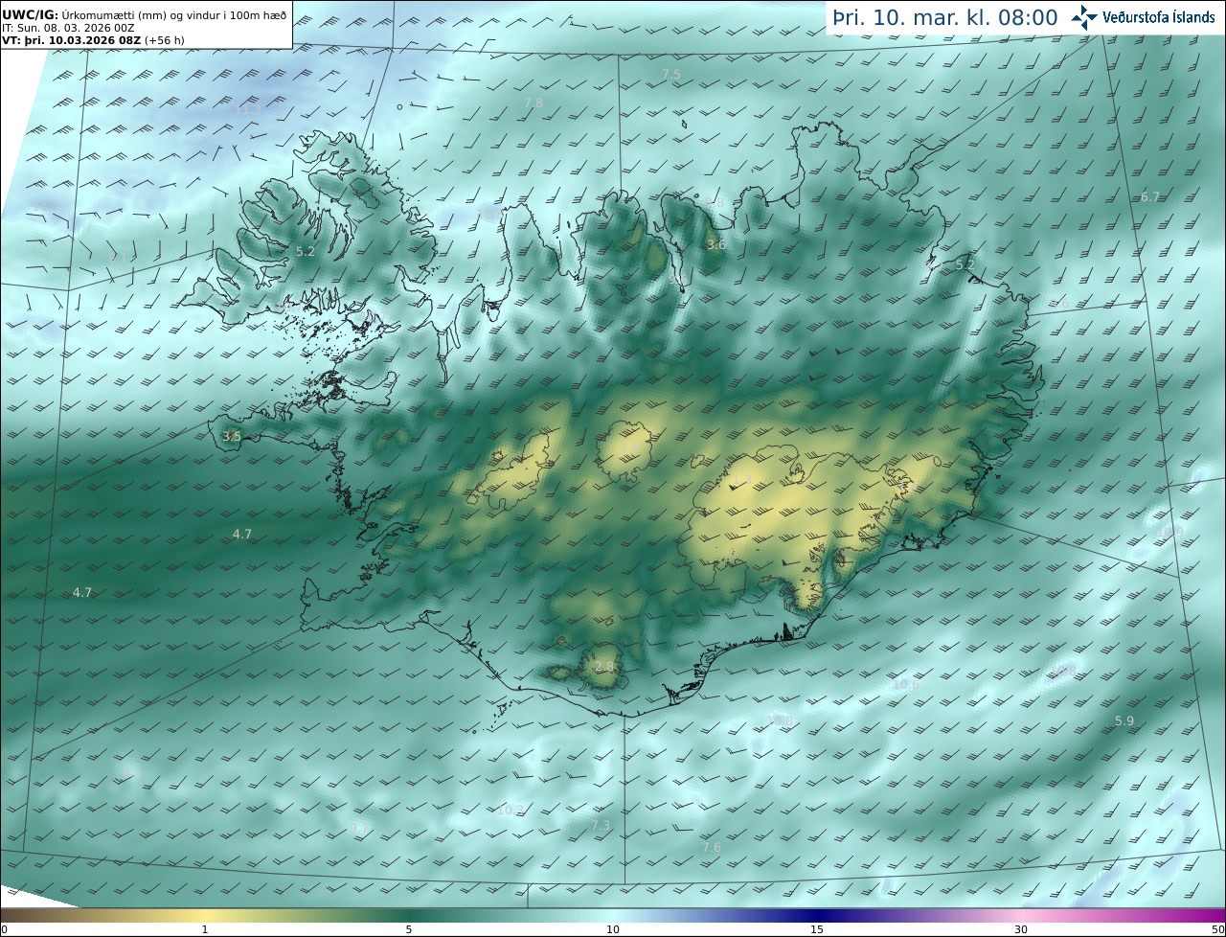
Task: Select the 'Þri. 10. mar. kl. 08:00' timestamp
Action: 944,17
